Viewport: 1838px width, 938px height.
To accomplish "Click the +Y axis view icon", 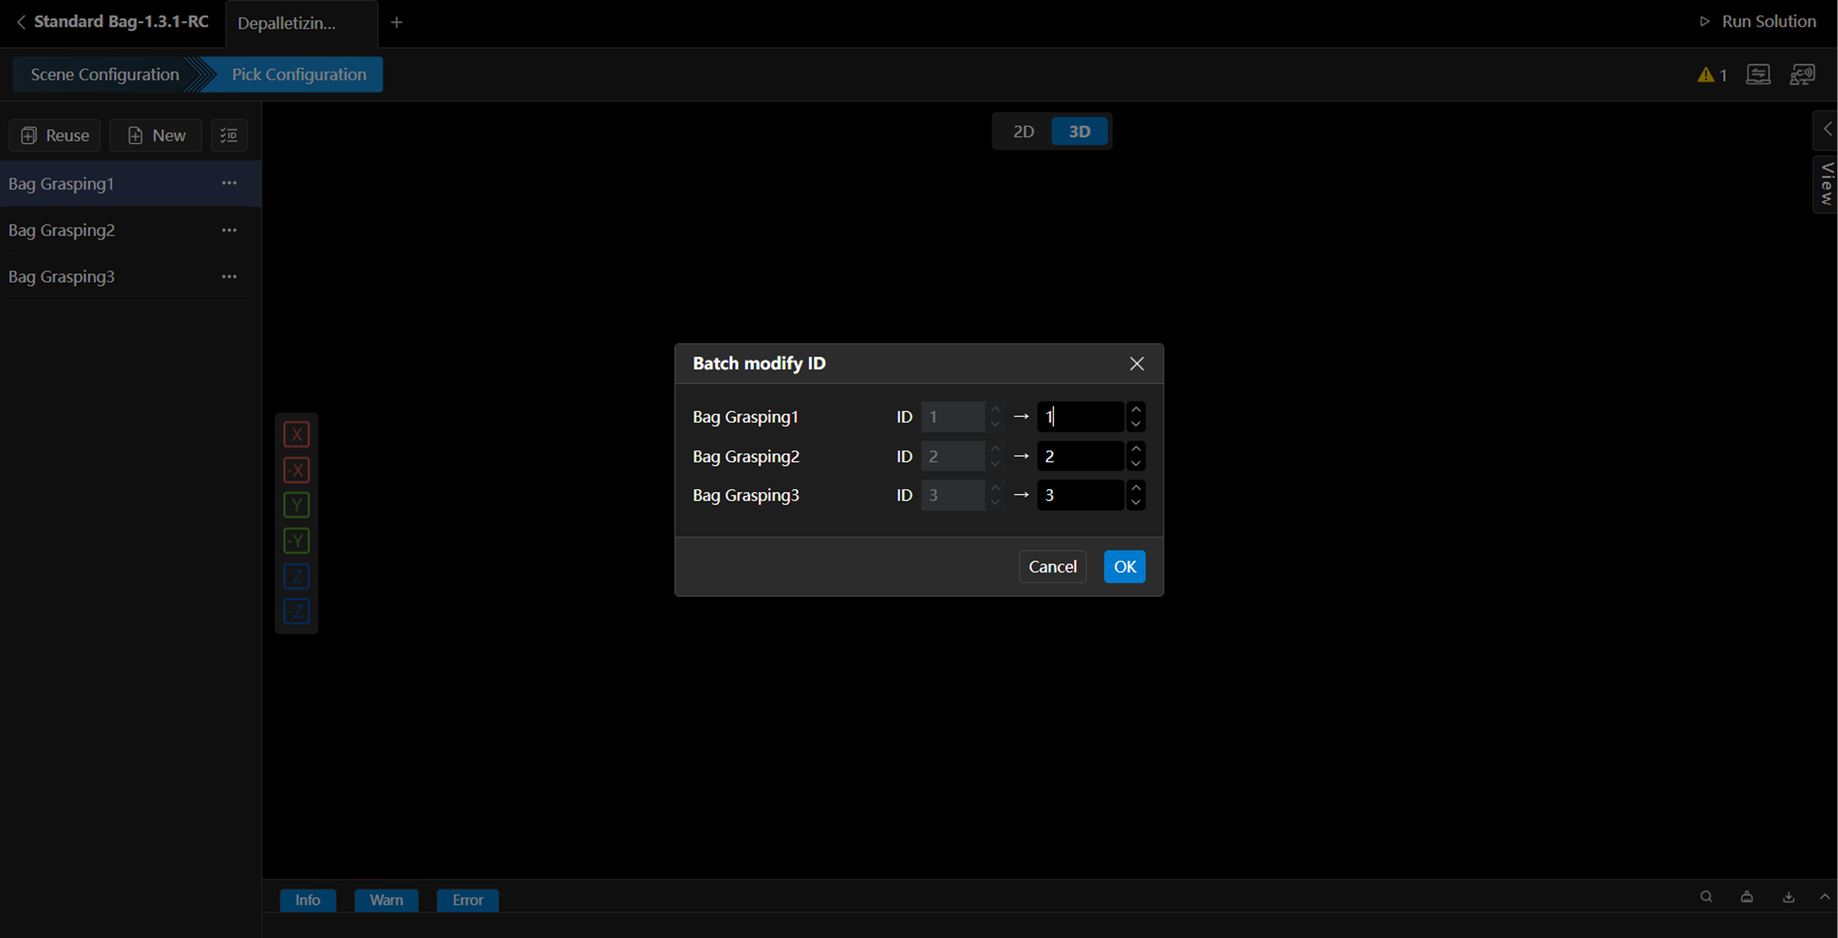I will tap(296, 505).
